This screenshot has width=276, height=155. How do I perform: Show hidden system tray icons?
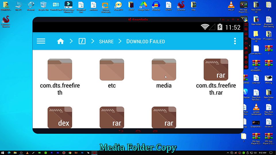click(228, 153)
